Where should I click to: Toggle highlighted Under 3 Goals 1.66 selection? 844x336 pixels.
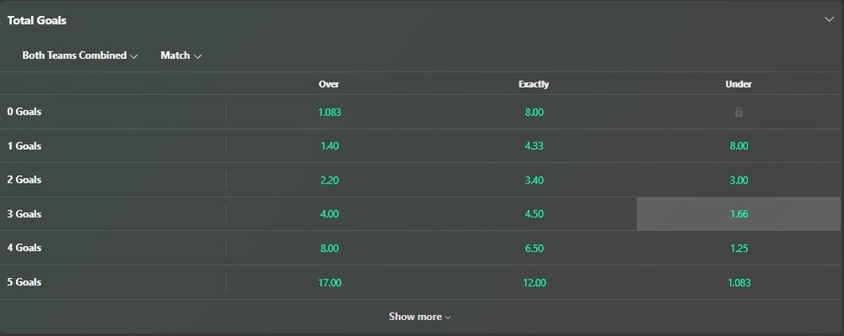click(x=738, y=214)
